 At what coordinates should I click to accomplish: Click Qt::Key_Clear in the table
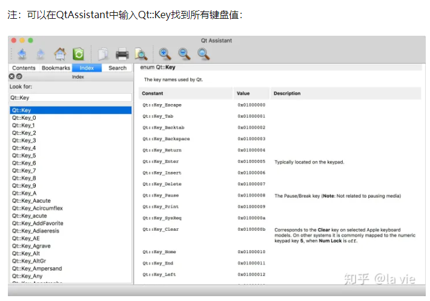tap(160, 229)
